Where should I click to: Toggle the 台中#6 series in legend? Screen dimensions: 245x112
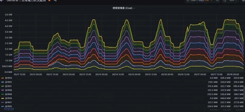(x=8, y=90)
